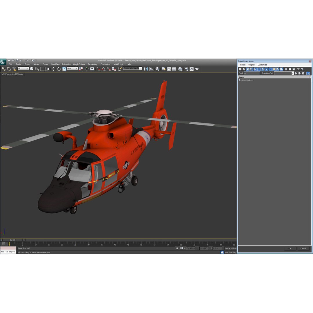This screenshot has height=313, width=313.
Task: Open the MAXScript menu
Action: [118, 64]
